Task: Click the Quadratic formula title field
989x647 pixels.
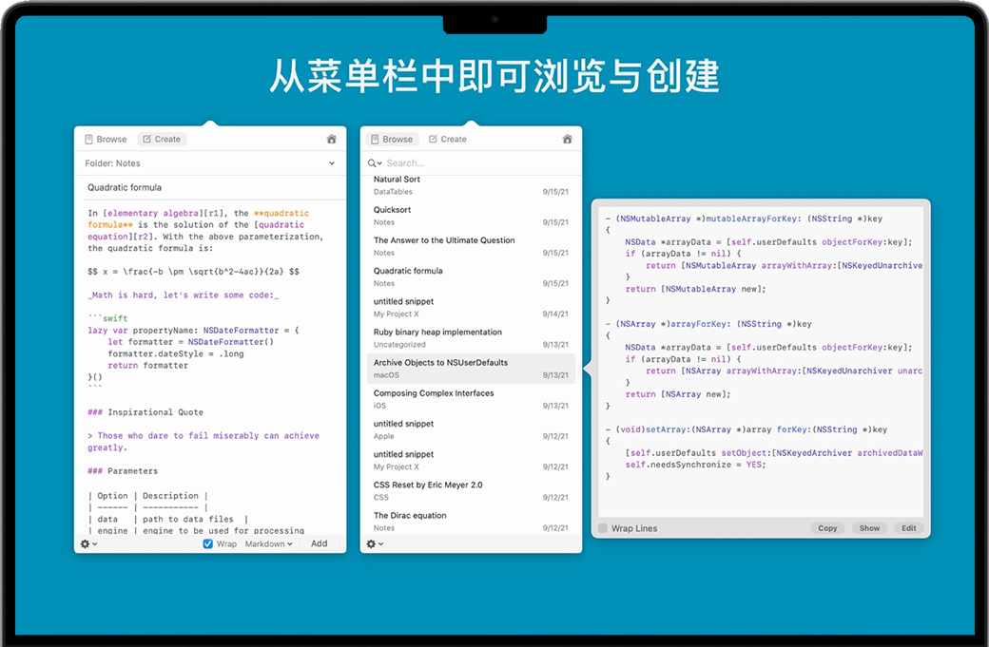Action: 209,188
